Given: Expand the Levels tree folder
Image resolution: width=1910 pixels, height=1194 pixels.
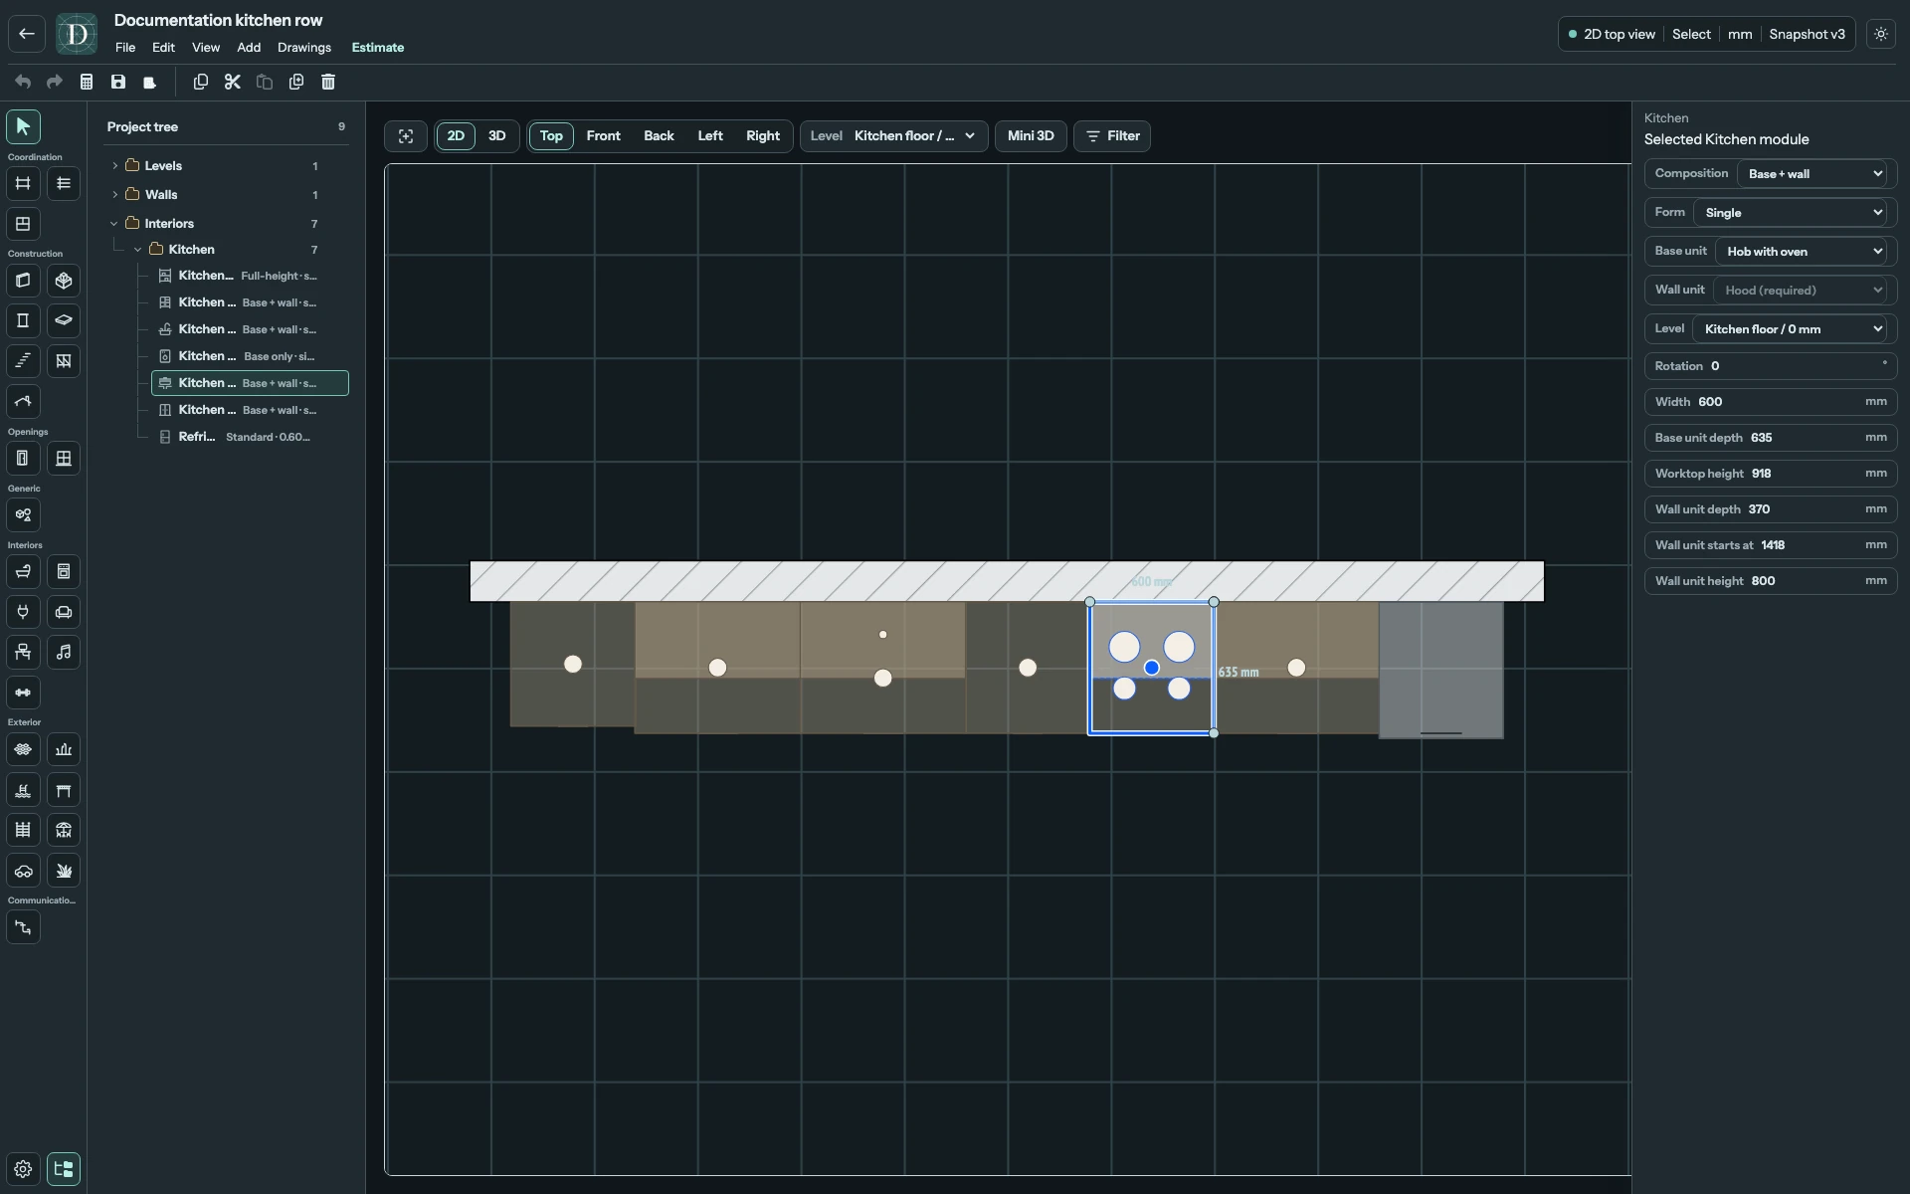Looking at the screenshot, I should [x=114, y=166].
